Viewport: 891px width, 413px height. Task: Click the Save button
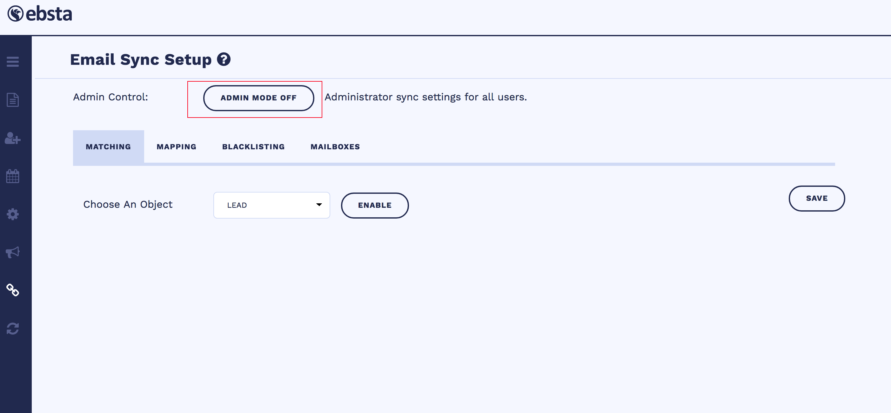816,198
